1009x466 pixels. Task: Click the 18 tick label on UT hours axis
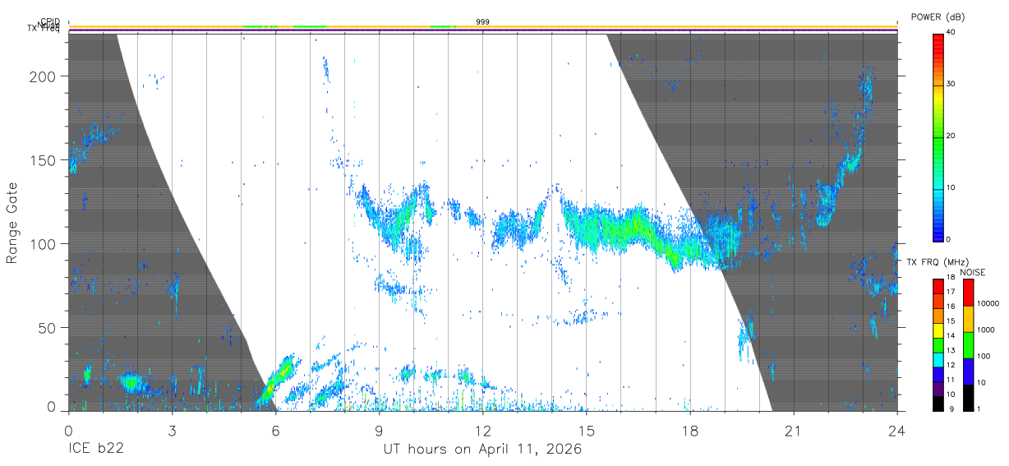[x=689, y=430]
